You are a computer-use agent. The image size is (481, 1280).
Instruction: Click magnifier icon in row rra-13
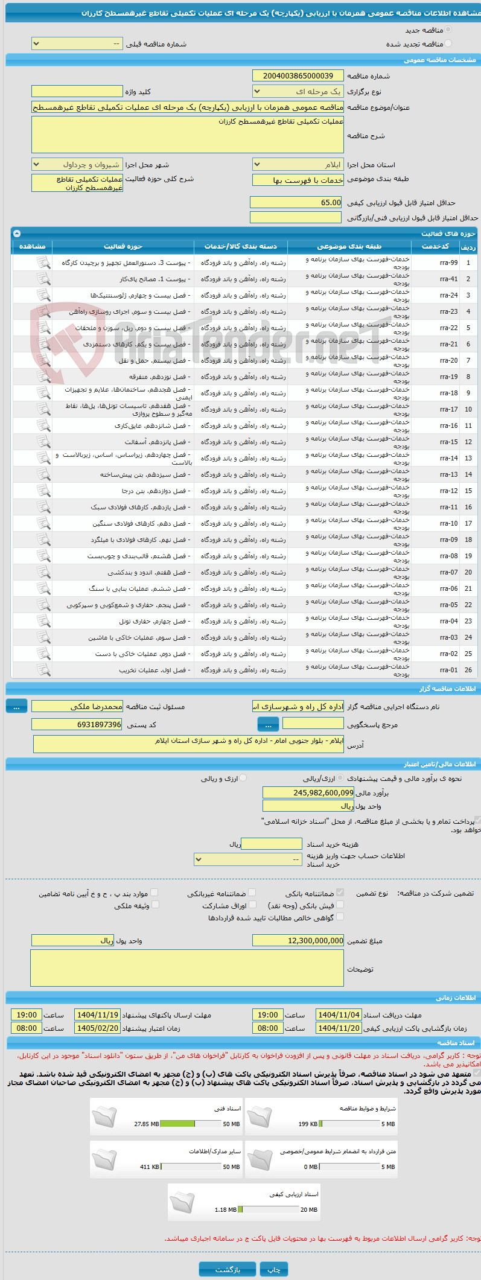[x=43, y=474]
